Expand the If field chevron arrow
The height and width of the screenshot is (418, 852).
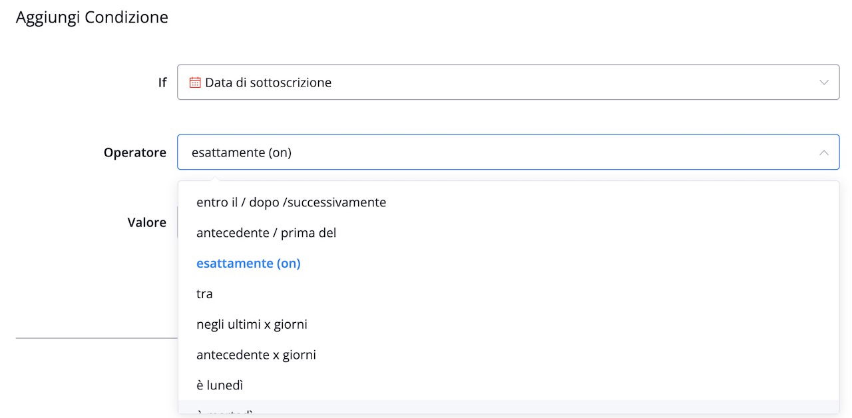(x=823, y=83)
